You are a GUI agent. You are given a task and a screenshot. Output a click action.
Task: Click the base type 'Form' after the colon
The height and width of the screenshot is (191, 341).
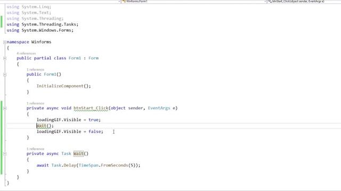(94, 58)
